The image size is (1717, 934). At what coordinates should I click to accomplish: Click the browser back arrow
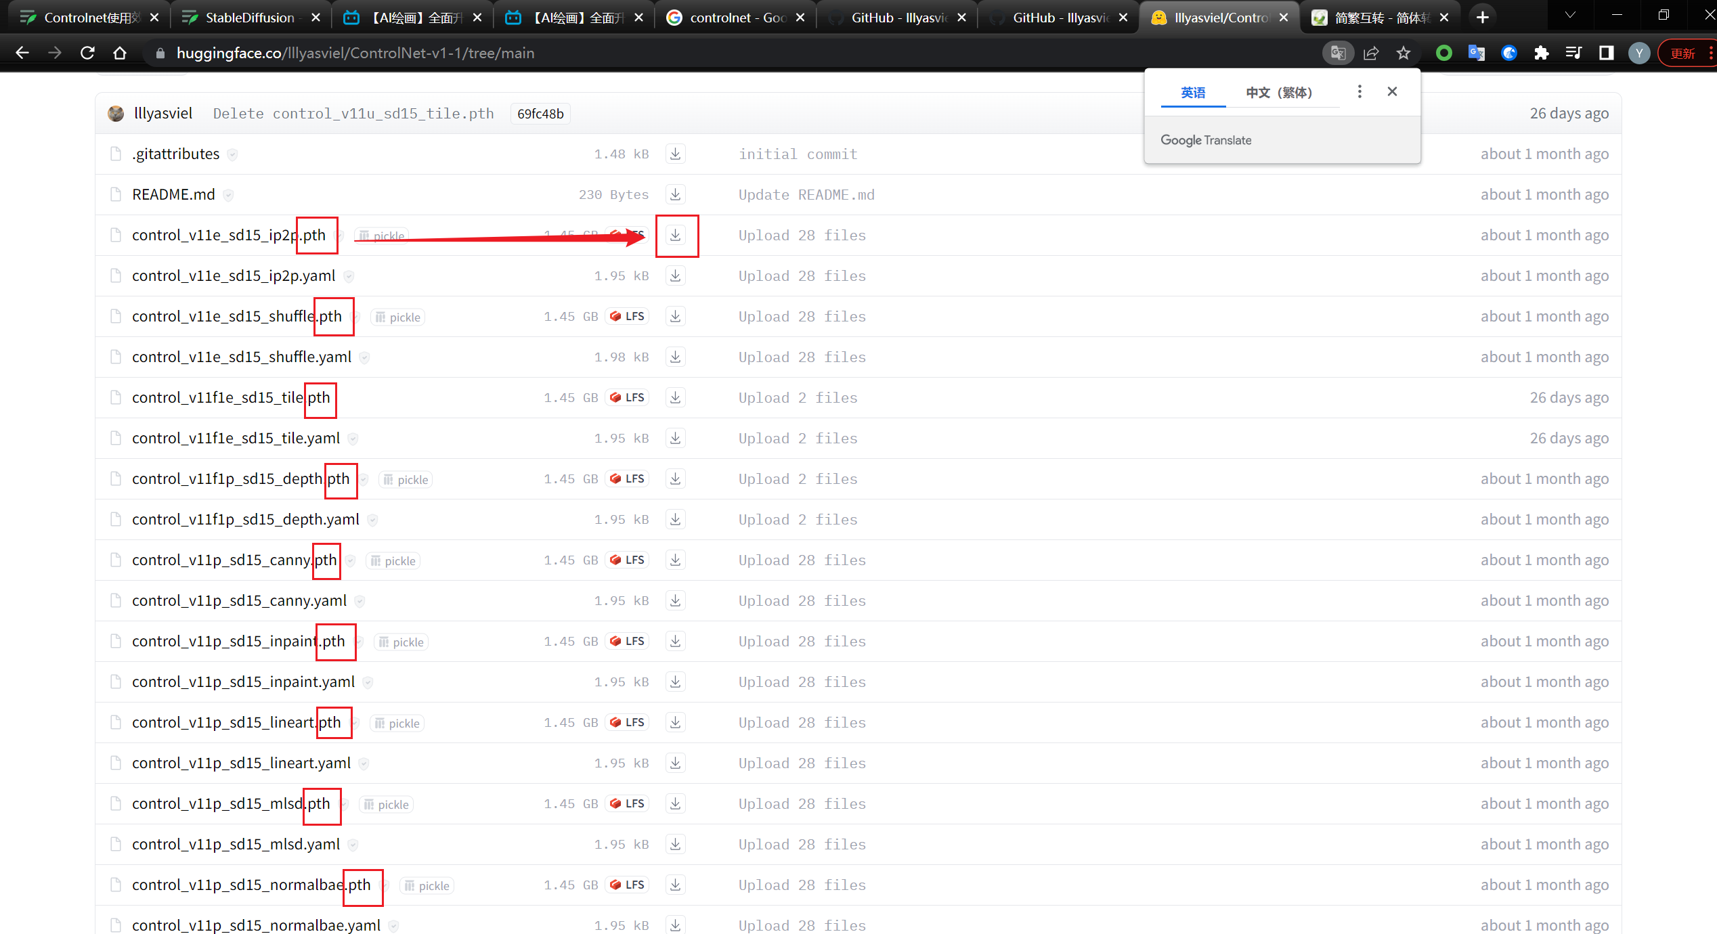[x=22, y=53]
